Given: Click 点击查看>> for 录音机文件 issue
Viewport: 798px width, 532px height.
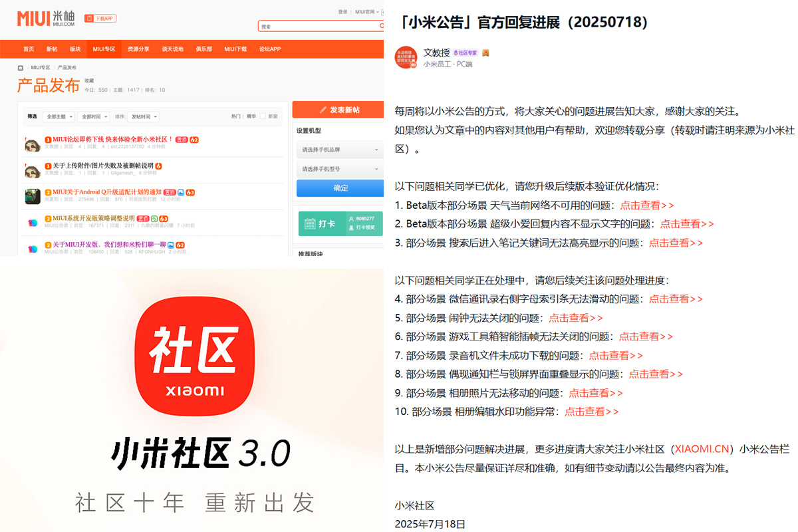Looking at the screenshot, I should click(616, 356).
